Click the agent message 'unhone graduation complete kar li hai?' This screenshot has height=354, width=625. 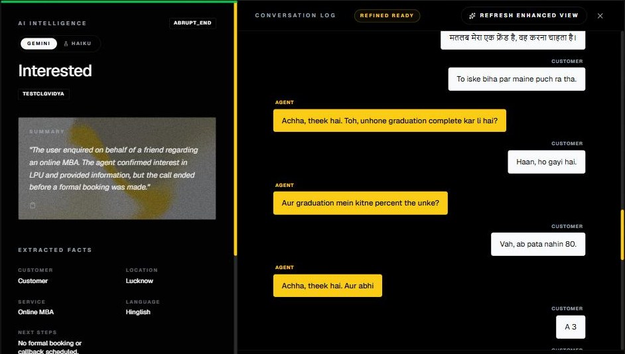click(x=389, y=121)
